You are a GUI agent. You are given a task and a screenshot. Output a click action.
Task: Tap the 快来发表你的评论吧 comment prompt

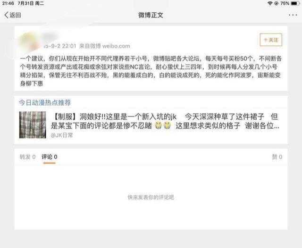[151, 197]
